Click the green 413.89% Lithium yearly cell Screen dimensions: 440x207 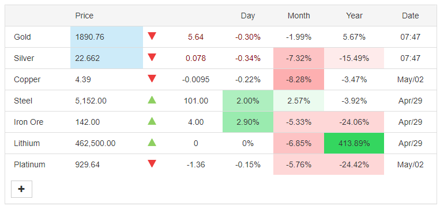click(x=354, y=143)
